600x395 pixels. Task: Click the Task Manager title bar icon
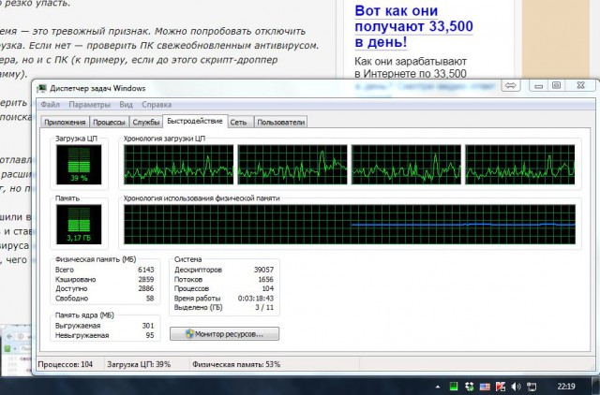coord(41,88)
